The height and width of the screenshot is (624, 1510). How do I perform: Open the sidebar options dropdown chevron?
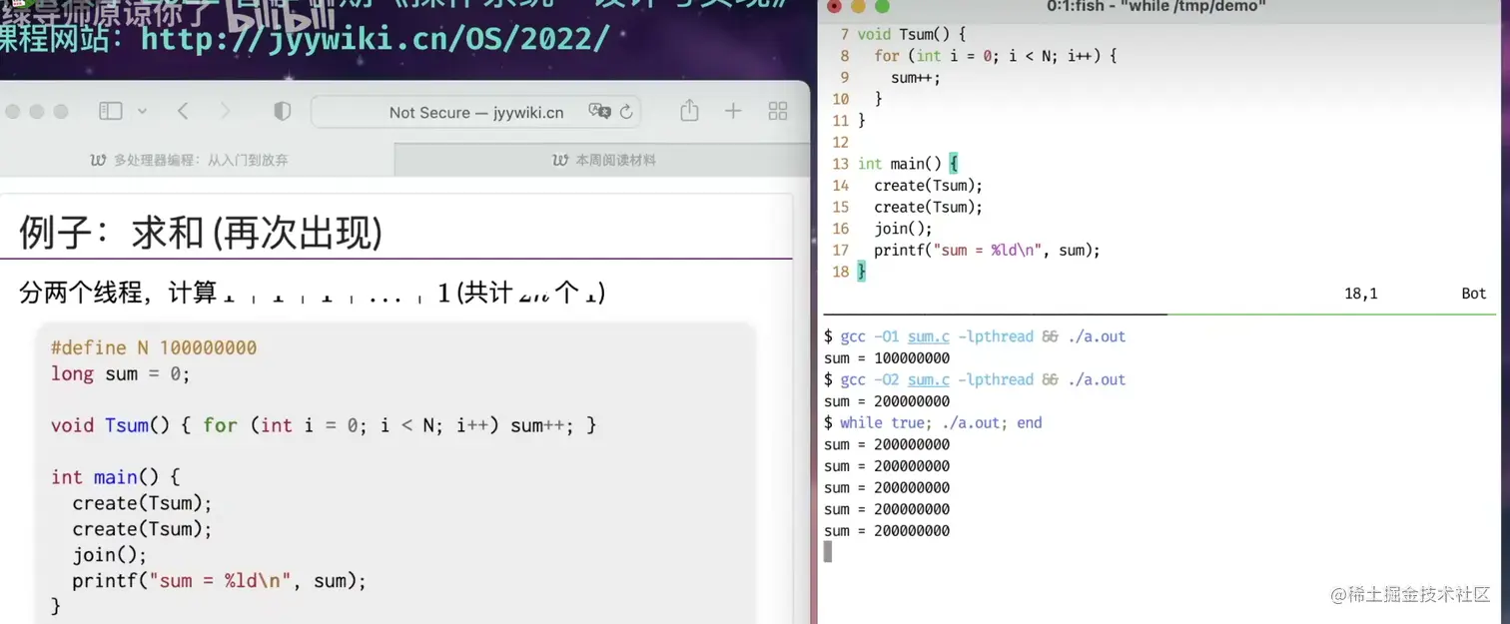pyautogui.click(x=142, y=112)
